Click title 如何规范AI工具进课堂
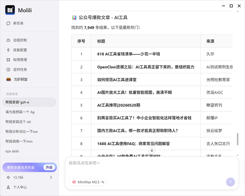Viewport: 245px width, 196px height. pyautogui.click(x=117, y=80)
